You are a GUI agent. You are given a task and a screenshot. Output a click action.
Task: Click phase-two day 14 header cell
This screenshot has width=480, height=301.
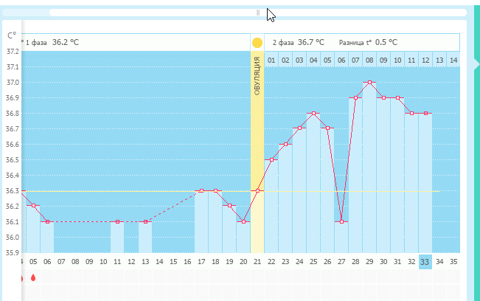(453, 60)
